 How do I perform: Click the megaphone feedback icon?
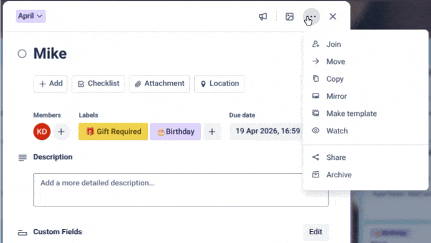pos(263,17)
